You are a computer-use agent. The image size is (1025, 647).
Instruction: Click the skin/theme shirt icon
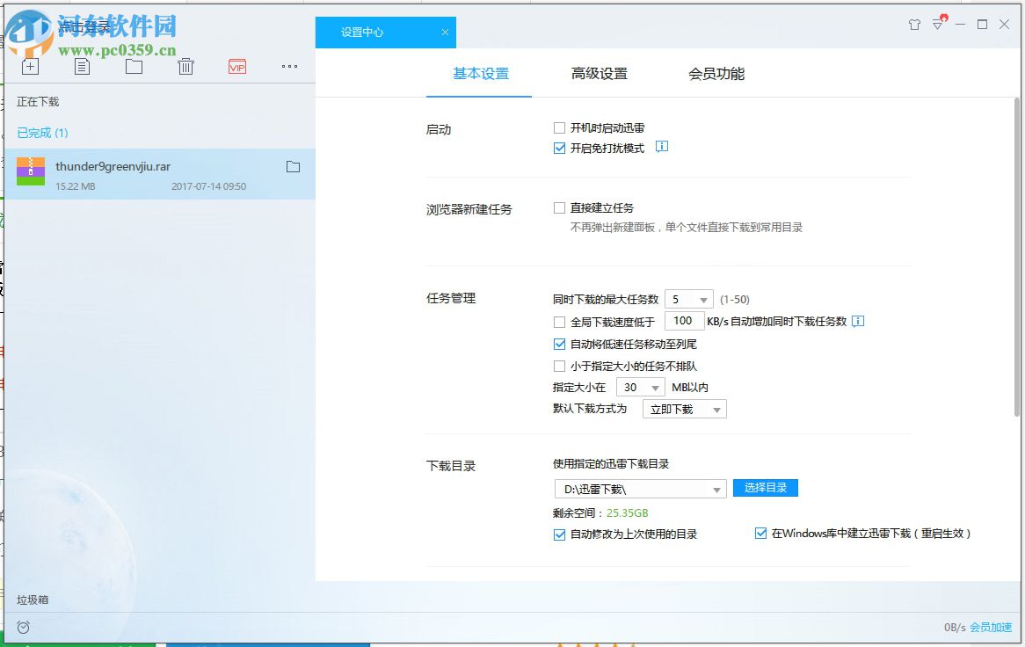point(914,25)
